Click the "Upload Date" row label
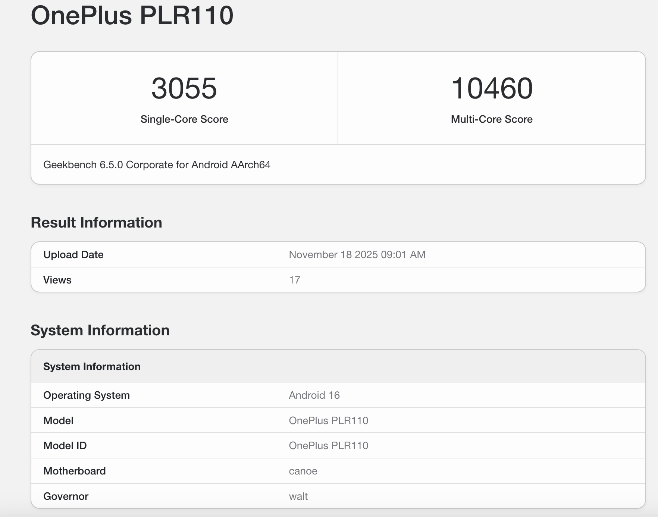Viewport: 658px width, 517px height. (73, 255)
